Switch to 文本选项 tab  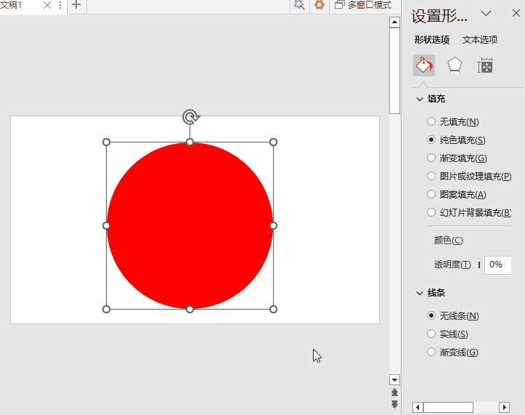(480, 40)
